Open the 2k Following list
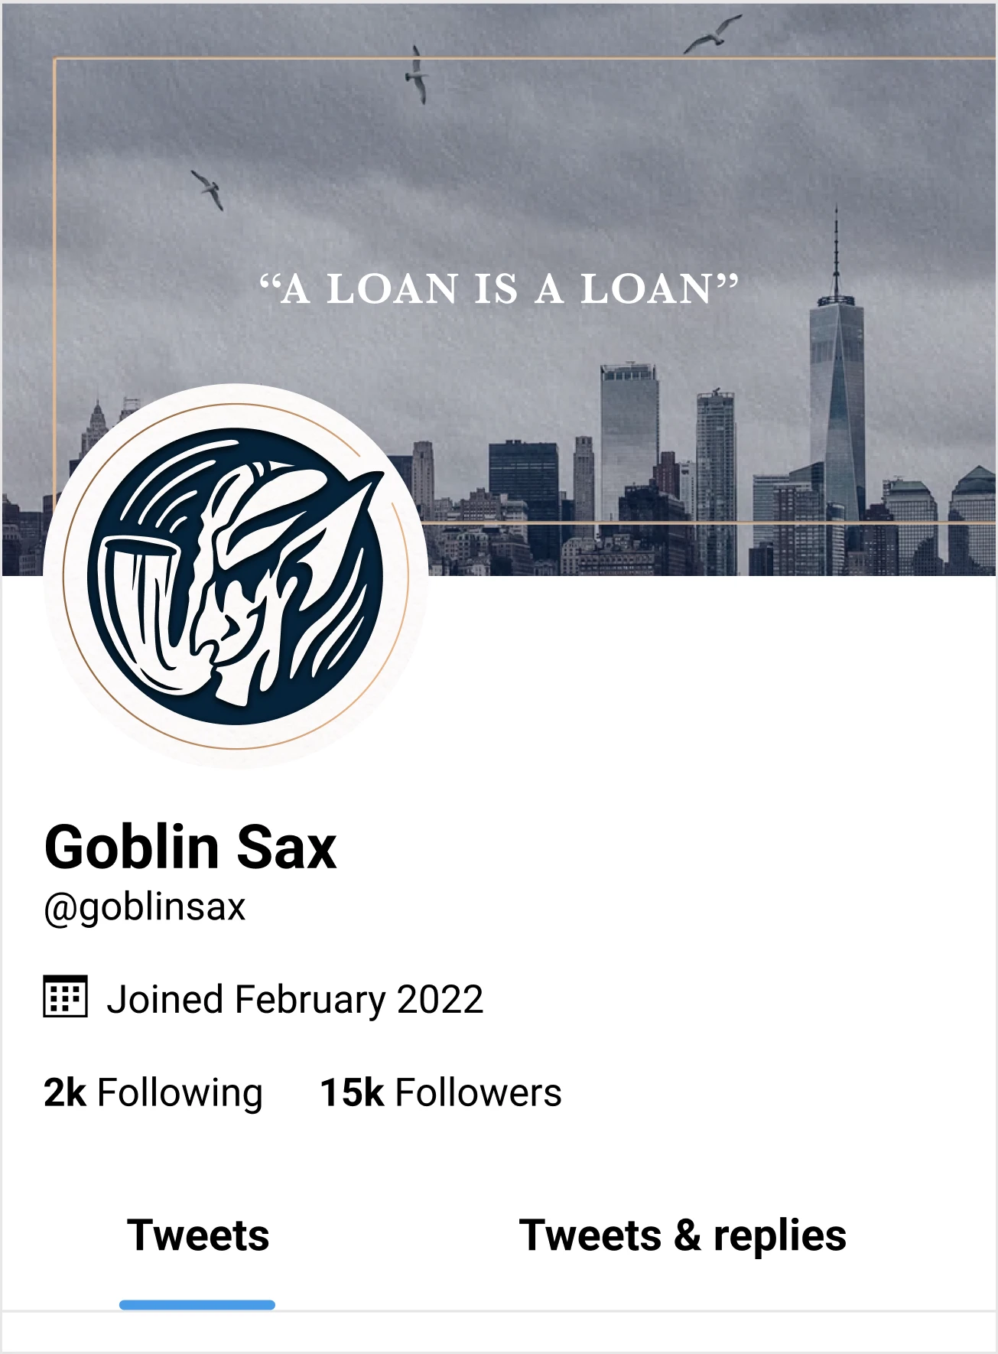 point(153,1092)
